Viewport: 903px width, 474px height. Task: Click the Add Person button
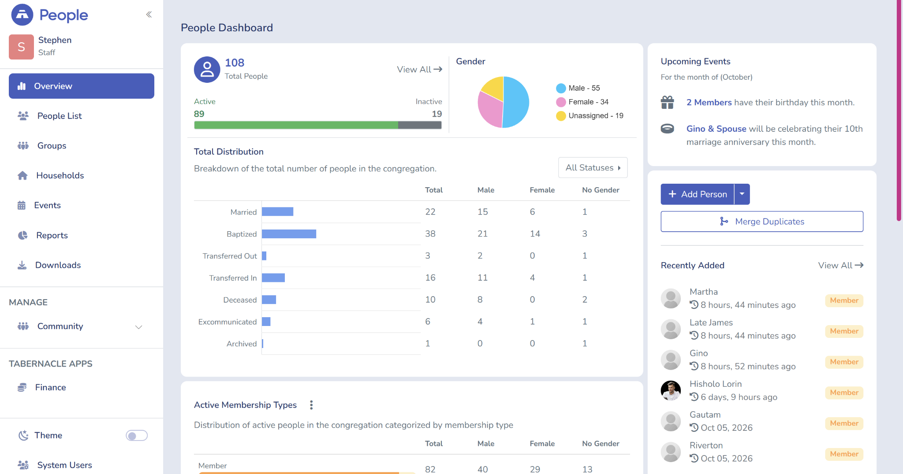pyautogui.click(x=697, y=194)
